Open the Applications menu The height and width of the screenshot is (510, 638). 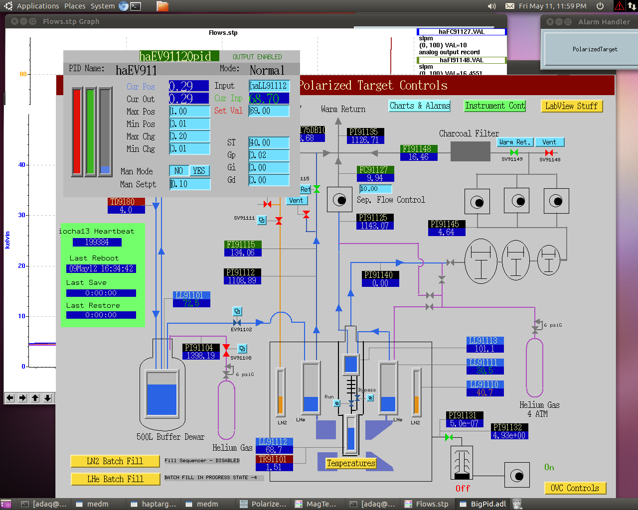[x=38, y=6]
